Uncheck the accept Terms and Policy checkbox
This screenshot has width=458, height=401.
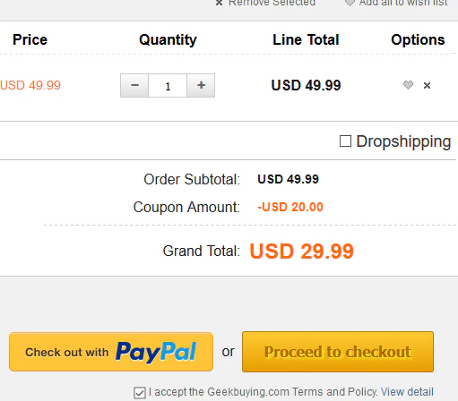pos(140,393)
